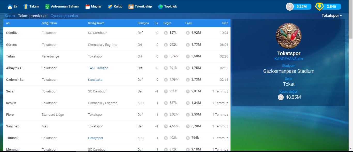Viewport: 353px width, 152px height.
Task: Open the Ev home menu
Action: (12, 6)
